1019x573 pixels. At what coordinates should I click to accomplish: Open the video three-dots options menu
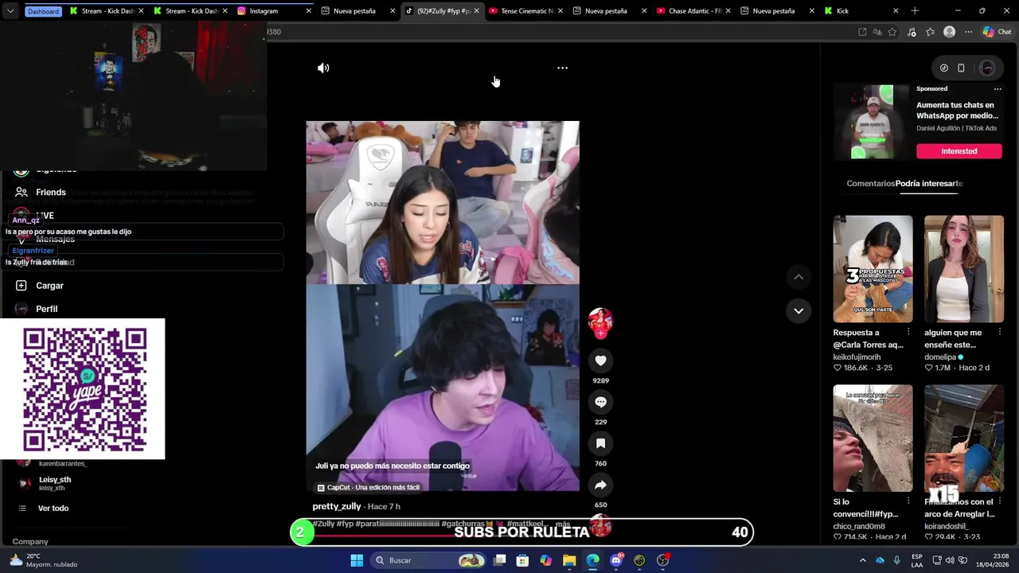point(562,68)
